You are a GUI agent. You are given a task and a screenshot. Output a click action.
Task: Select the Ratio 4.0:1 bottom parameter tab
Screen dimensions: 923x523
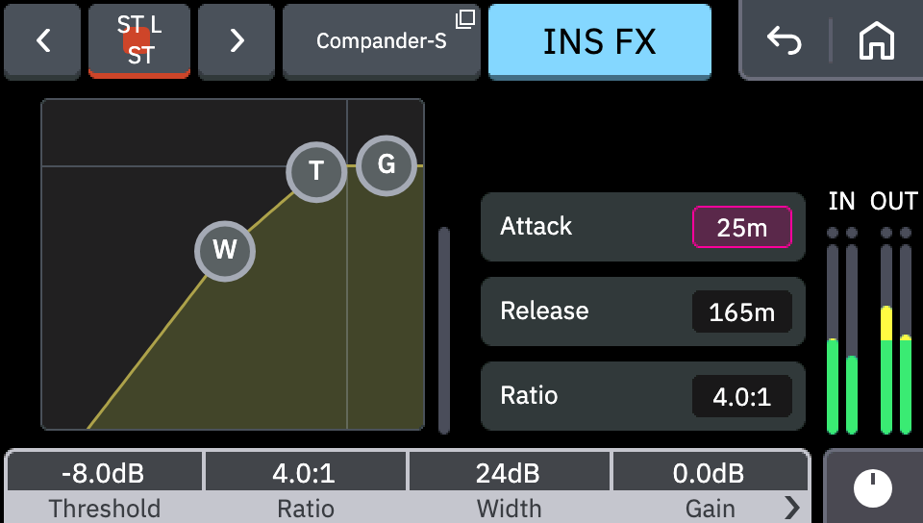click(306, 487)
